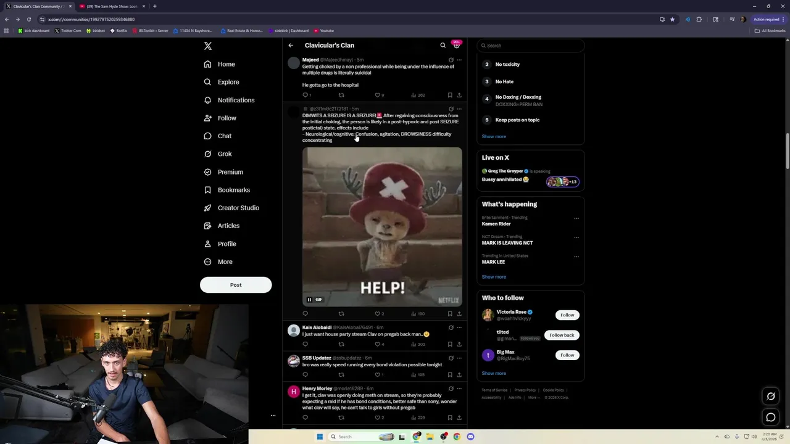Show more community rules
This screenshot has height=444, width=790.
(x=494, y=136)
